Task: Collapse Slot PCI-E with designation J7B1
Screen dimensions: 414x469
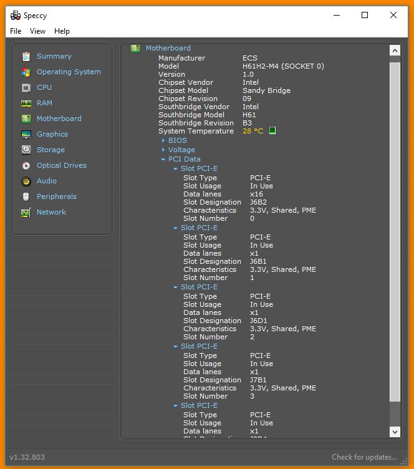Action: 175,346
